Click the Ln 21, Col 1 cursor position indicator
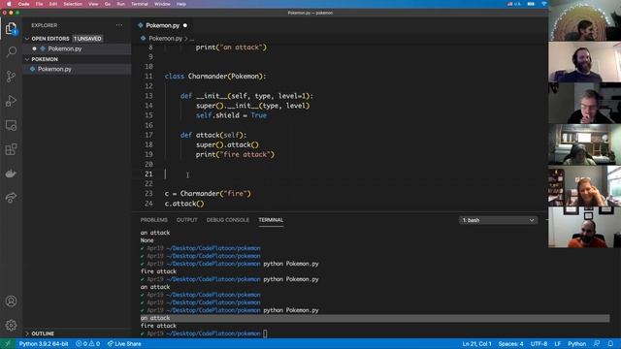The height and width of the screenshot is (349, 621). click(x=476, y=343)
